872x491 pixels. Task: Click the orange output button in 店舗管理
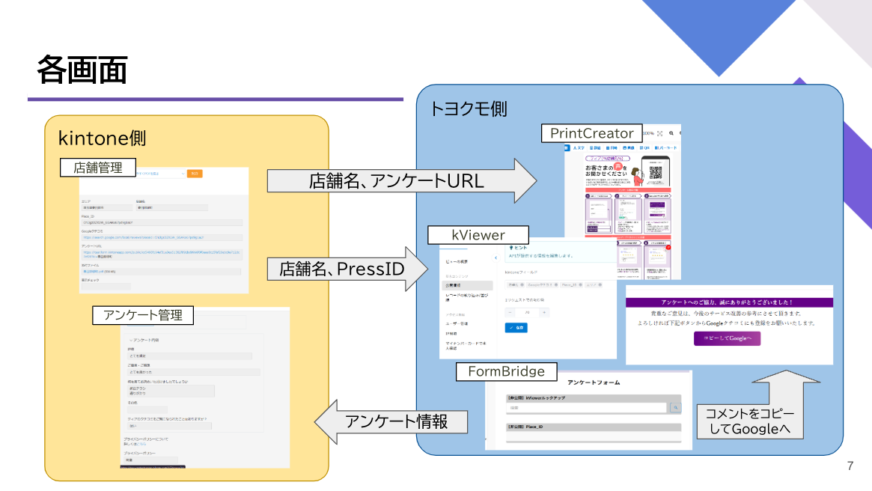point(195,174)
